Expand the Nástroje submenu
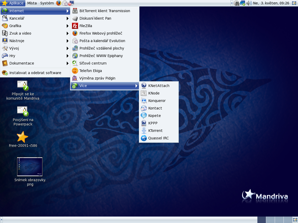Image resolution: width=298 pixels, height=223 pixels. click(x=35, y=41)
